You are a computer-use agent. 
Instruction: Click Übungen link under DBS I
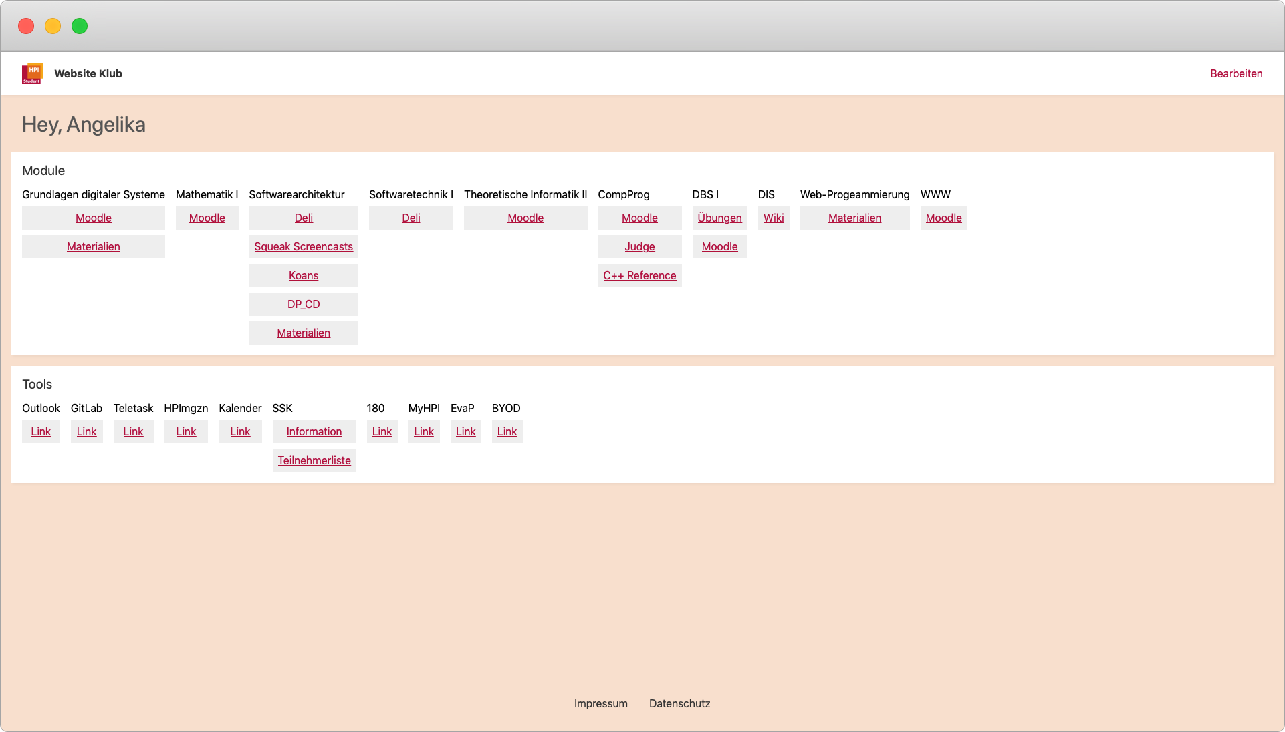click(x=719, y=218)
